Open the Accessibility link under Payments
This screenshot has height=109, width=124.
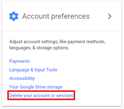pyautogui.click(x=22, y=78)
